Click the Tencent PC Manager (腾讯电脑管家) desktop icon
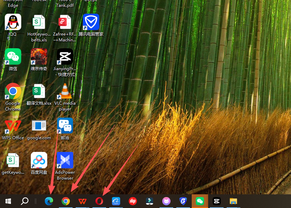This screenshot has width=291, height=208. (91, 23)
